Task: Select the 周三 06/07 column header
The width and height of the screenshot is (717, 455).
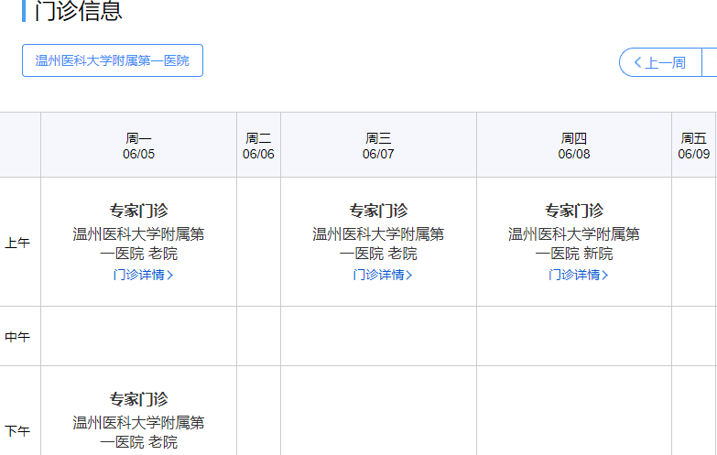Action: [x=378, y=146]
